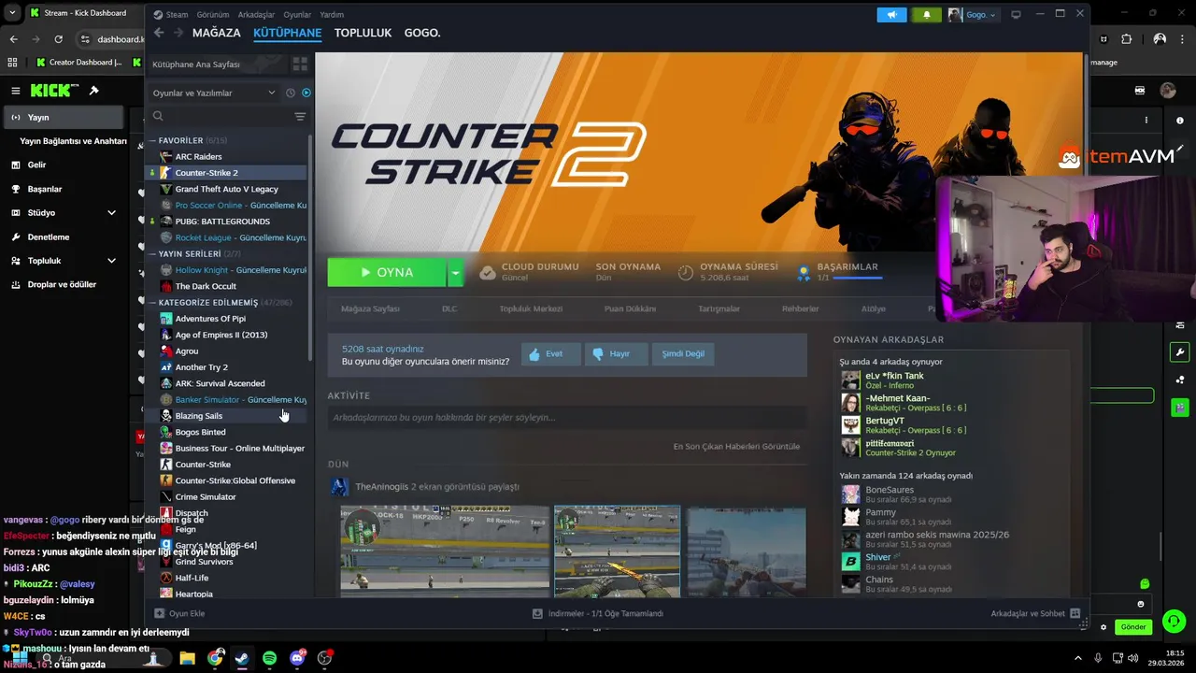Click Gönder button in Kick chat
Screen dimensions: 1196x673
click(1133, 627)
